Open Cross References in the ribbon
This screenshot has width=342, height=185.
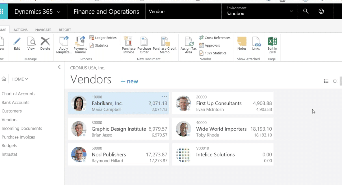tap(215, 38)
